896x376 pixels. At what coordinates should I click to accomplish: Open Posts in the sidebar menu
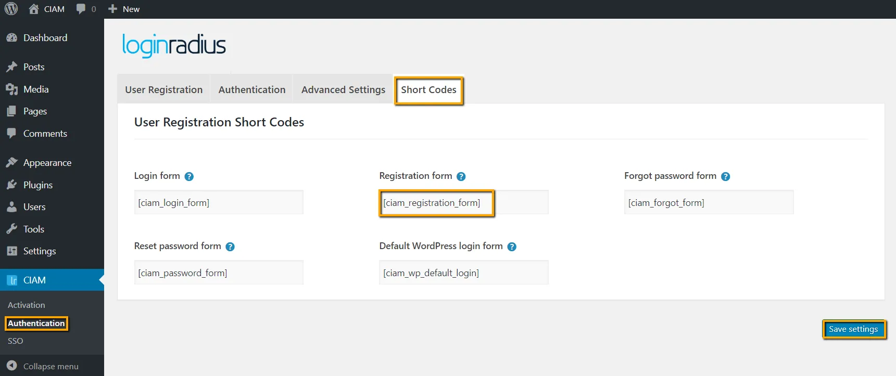(x=34, y=67)
